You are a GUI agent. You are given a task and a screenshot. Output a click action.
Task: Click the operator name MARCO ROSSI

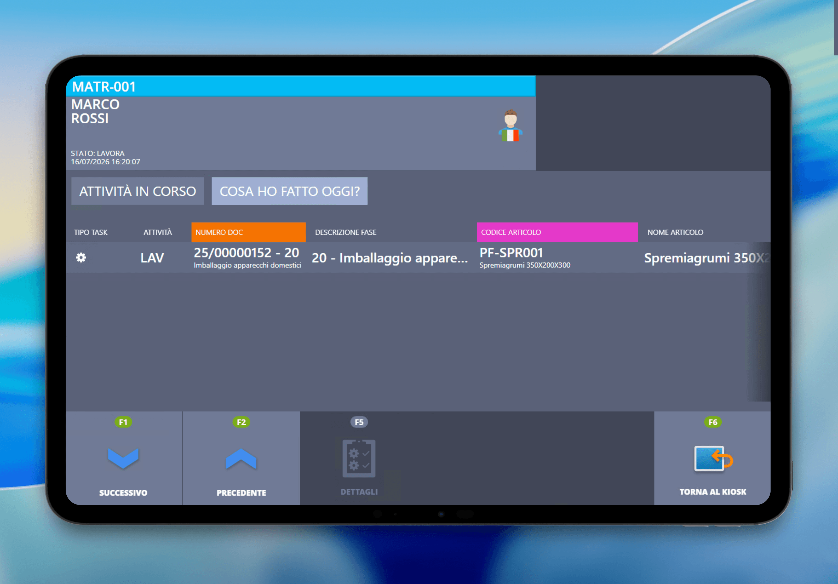[x=95, y=111]
